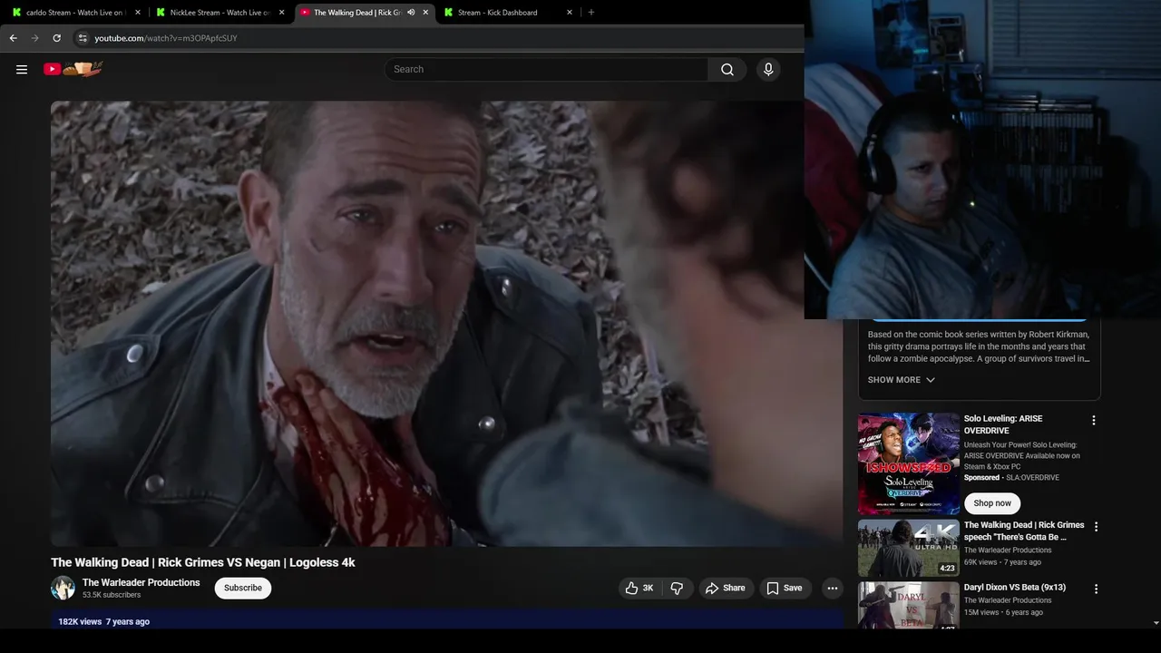This screenshot has height=653, width=1161.
Task: Close the Walking Dead tab
Action: [x=425, y=13]
